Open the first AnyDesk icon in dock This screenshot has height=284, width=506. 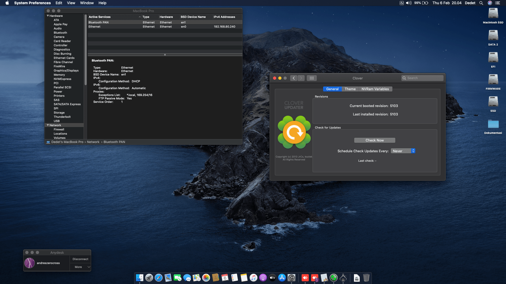(x=305, y=278)
